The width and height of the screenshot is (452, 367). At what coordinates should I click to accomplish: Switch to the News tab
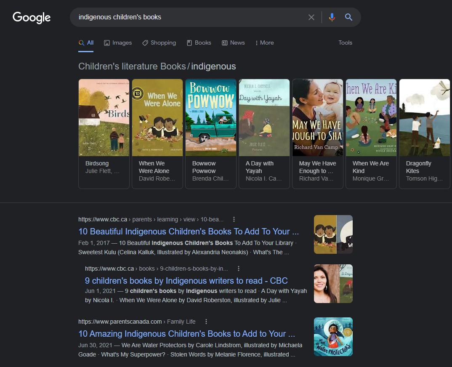coord(233,43)
